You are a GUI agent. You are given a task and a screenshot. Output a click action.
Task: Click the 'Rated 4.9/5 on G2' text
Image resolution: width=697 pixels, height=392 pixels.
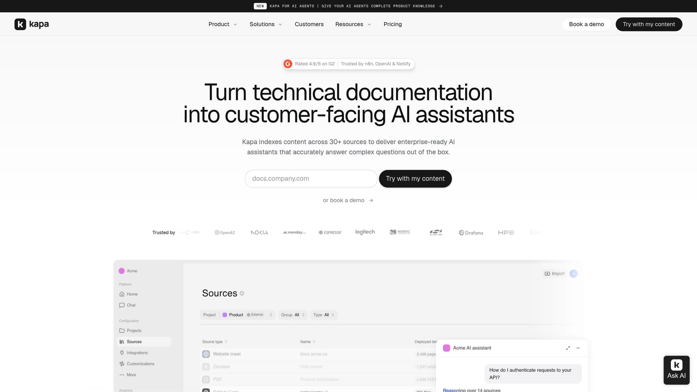(315, 64)
